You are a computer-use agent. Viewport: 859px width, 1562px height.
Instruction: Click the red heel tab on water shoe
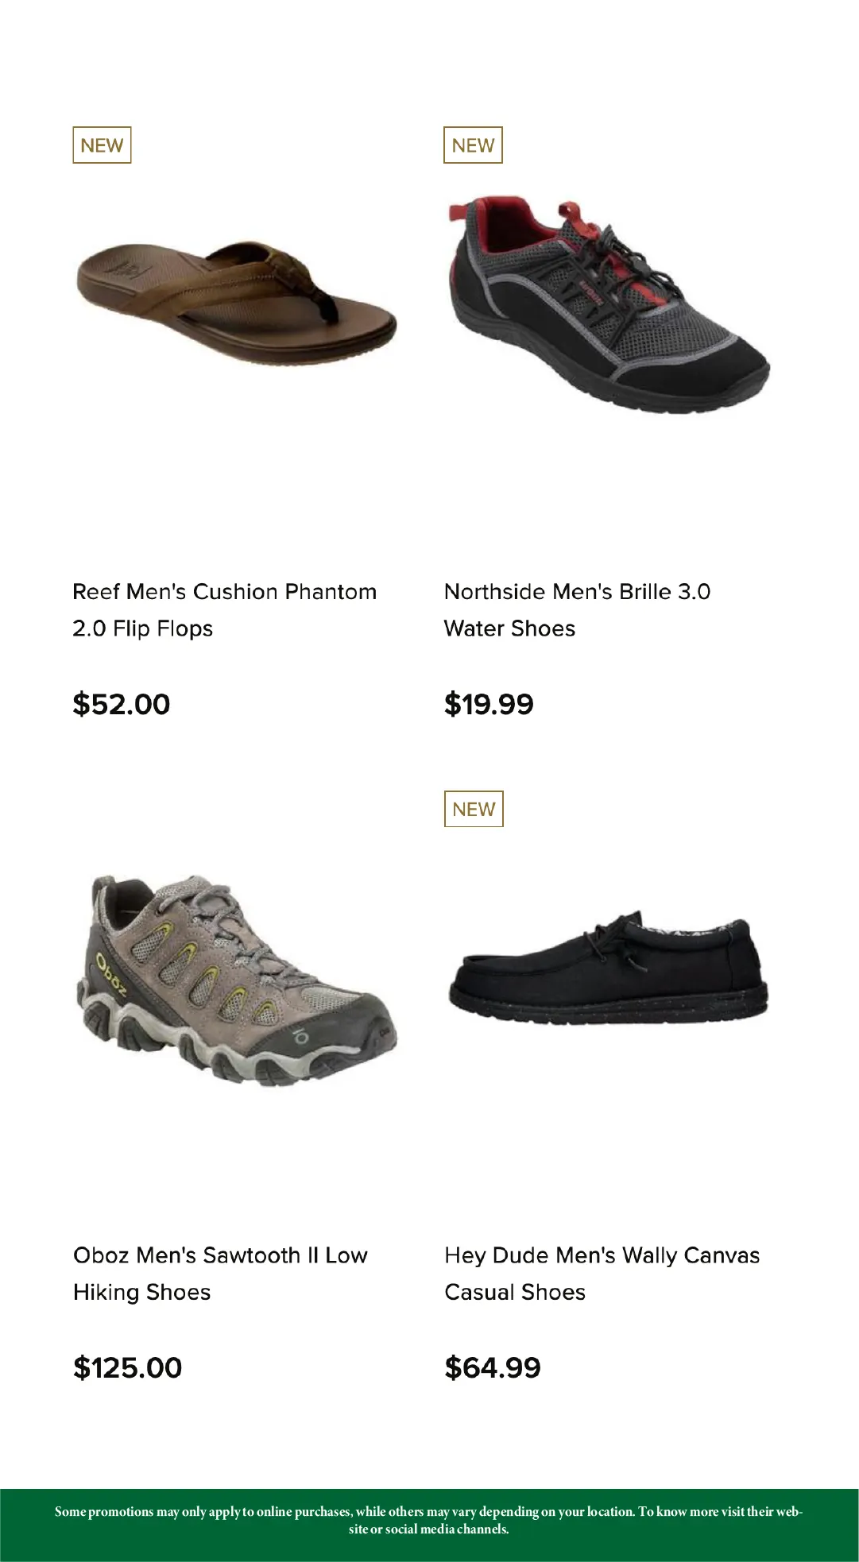tap(458, 213)
